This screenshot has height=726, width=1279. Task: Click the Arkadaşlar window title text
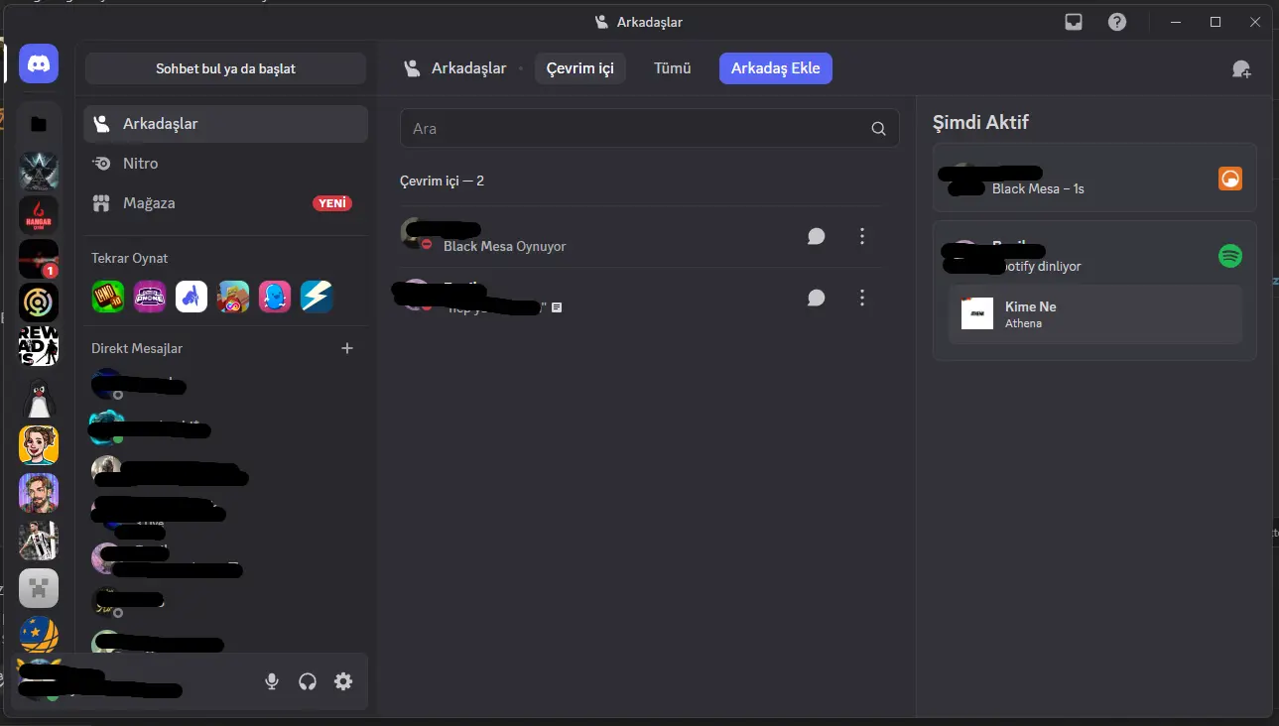click(x=649, y=22)
